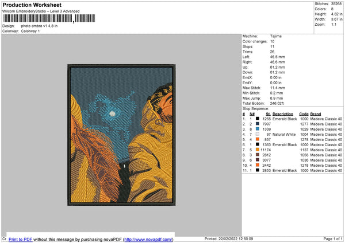Click stitch count 7997 in stop 2
Viewport: 345px width, 243px height.
coord(266,124)
